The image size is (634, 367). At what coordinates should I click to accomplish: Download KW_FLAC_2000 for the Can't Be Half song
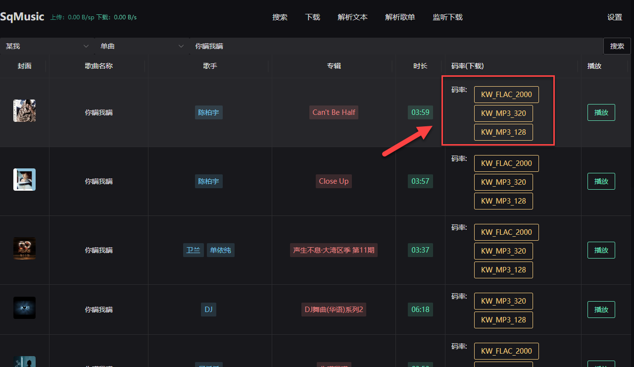coord(506,95)
